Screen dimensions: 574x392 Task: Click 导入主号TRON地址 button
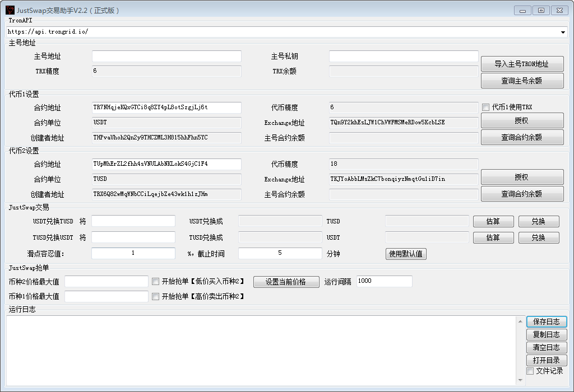point(522,64)
